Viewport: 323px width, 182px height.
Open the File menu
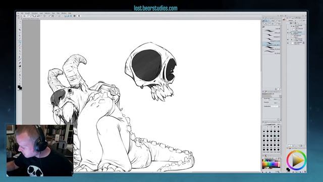coord(18,13)
